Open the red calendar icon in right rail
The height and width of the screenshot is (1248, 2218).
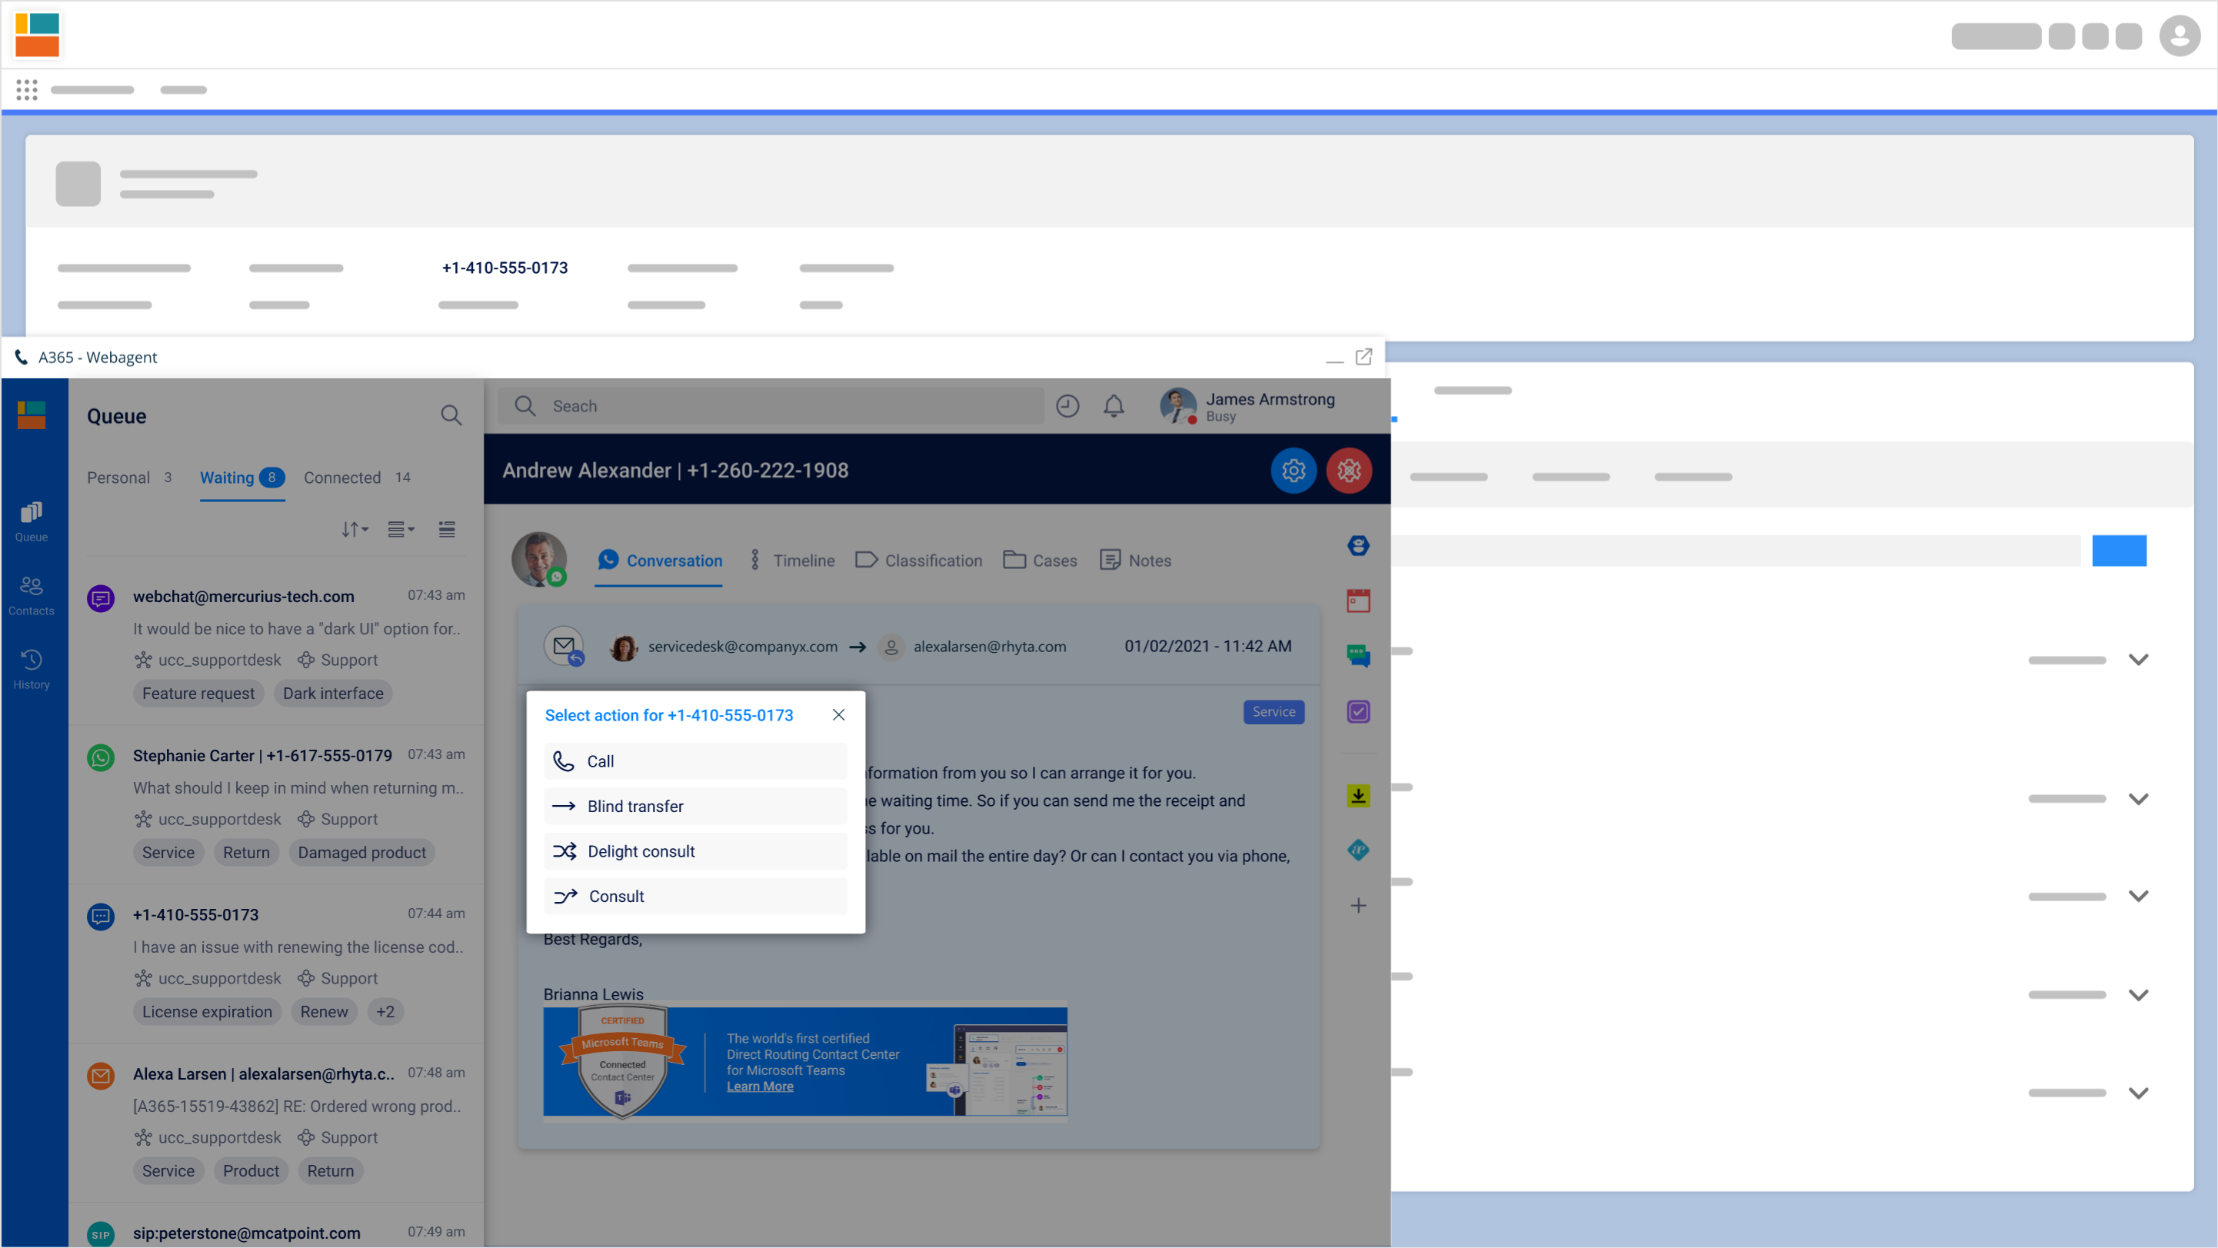1359,601
